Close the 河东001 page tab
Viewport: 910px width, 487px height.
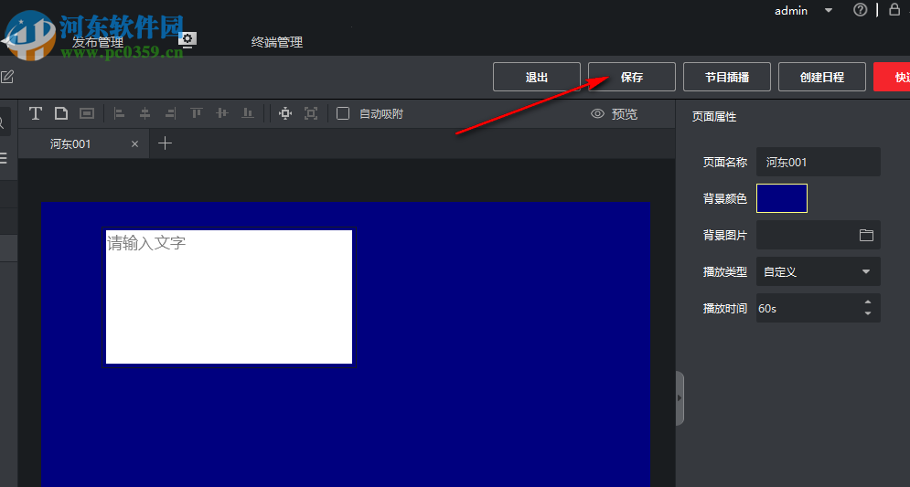[134, 143]
